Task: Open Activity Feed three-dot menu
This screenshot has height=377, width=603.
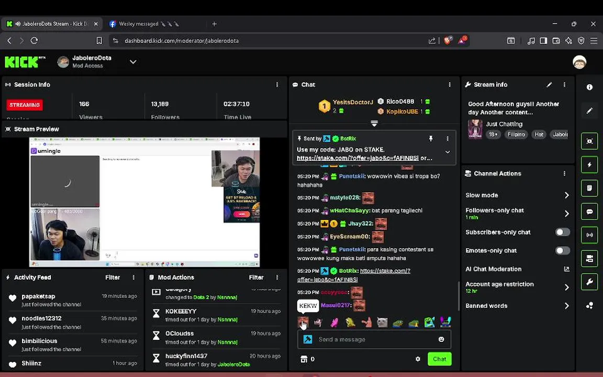Action: pos(133,278)
